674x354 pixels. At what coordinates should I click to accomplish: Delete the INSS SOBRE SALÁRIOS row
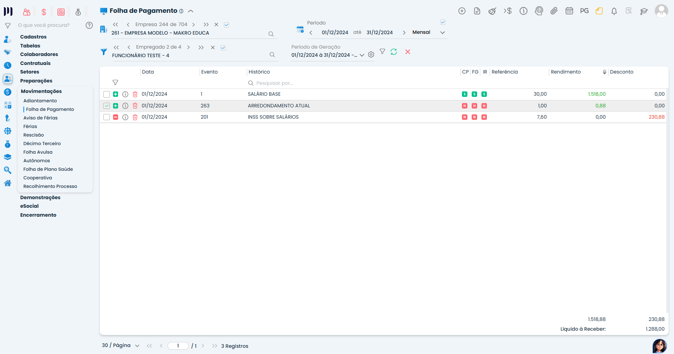pyautogui.click(x=135, y=117)
